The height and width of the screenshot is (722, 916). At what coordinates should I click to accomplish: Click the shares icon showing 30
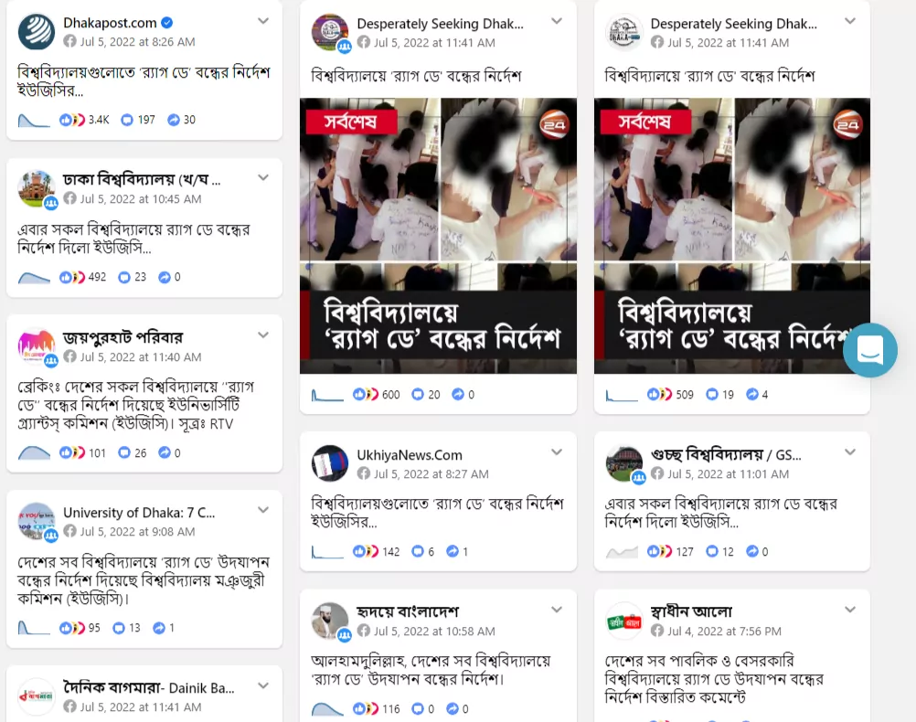pyautogui.click(x=174, y=120)
